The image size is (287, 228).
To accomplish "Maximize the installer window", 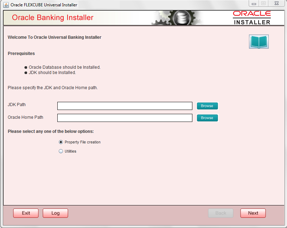I will pos(263,3).
